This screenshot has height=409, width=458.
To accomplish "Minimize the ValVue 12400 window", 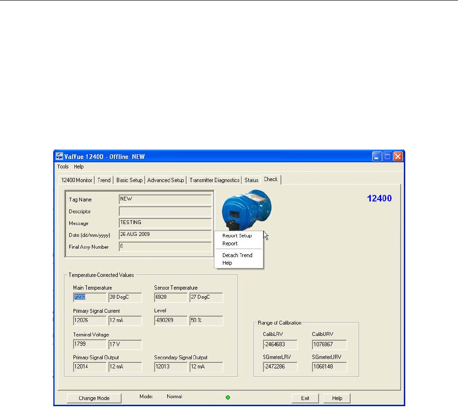I will tap(377, 157).
